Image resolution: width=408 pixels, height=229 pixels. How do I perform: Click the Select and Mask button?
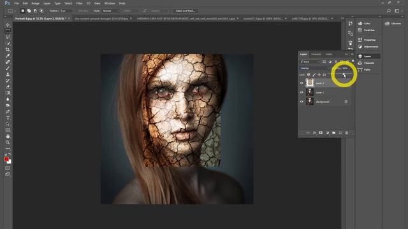tap(186, 11)
